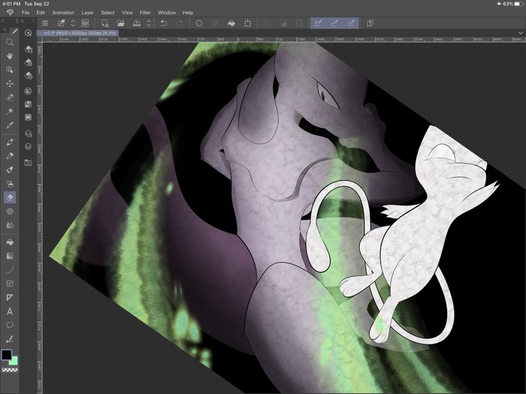Switch to the m3.3 canvas tab

pyautogui.click(x=77, y=33)
